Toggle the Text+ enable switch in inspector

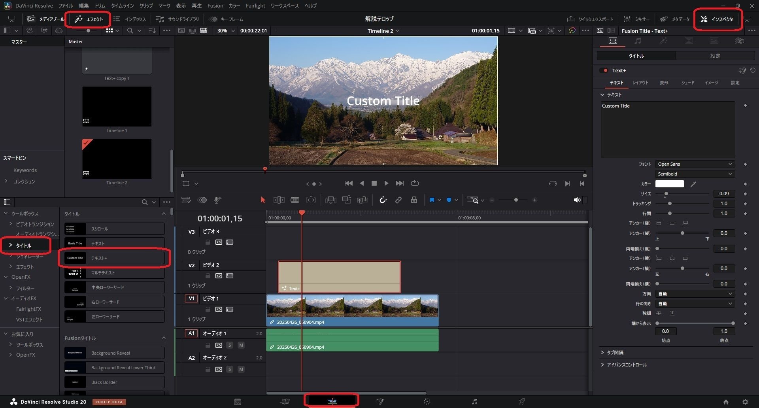[x=604, y=70]
